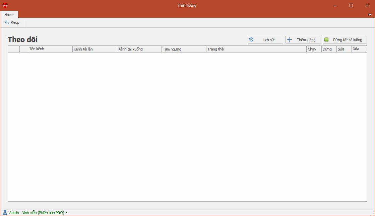Click the Reup back-arrow icon
The image size is (375, 216).
[x=7, y=22]
